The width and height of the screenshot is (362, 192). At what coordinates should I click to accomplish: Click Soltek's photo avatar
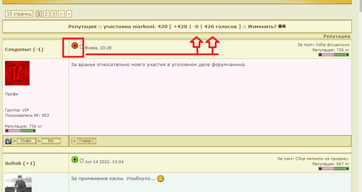click(x=18, y=184)
